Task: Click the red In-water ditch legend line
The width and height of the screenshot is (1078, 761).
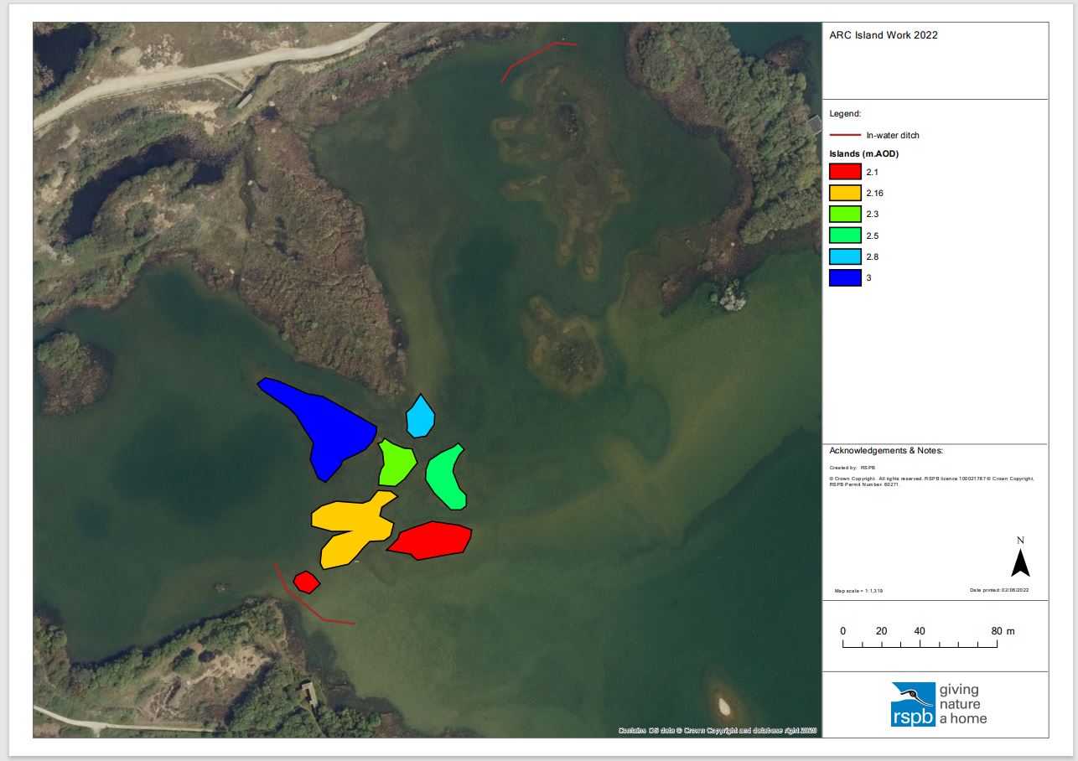Action: pyautogui.click(x=845, y=135)
